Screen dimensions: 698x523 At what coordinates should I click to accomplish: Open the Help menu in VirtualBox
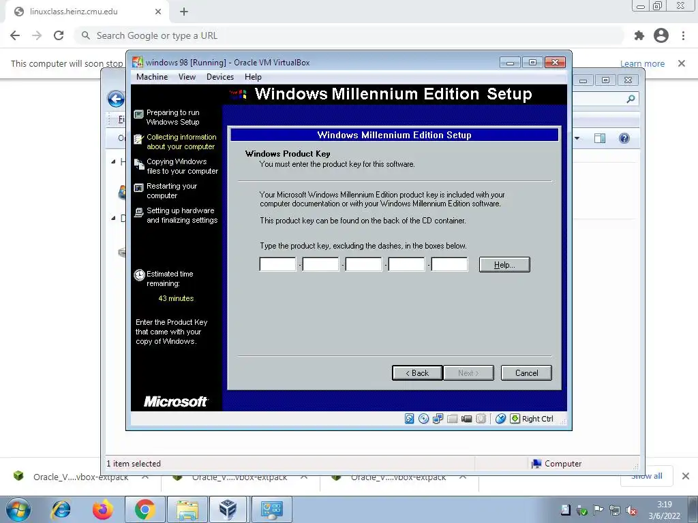click(x=253, y=77)
